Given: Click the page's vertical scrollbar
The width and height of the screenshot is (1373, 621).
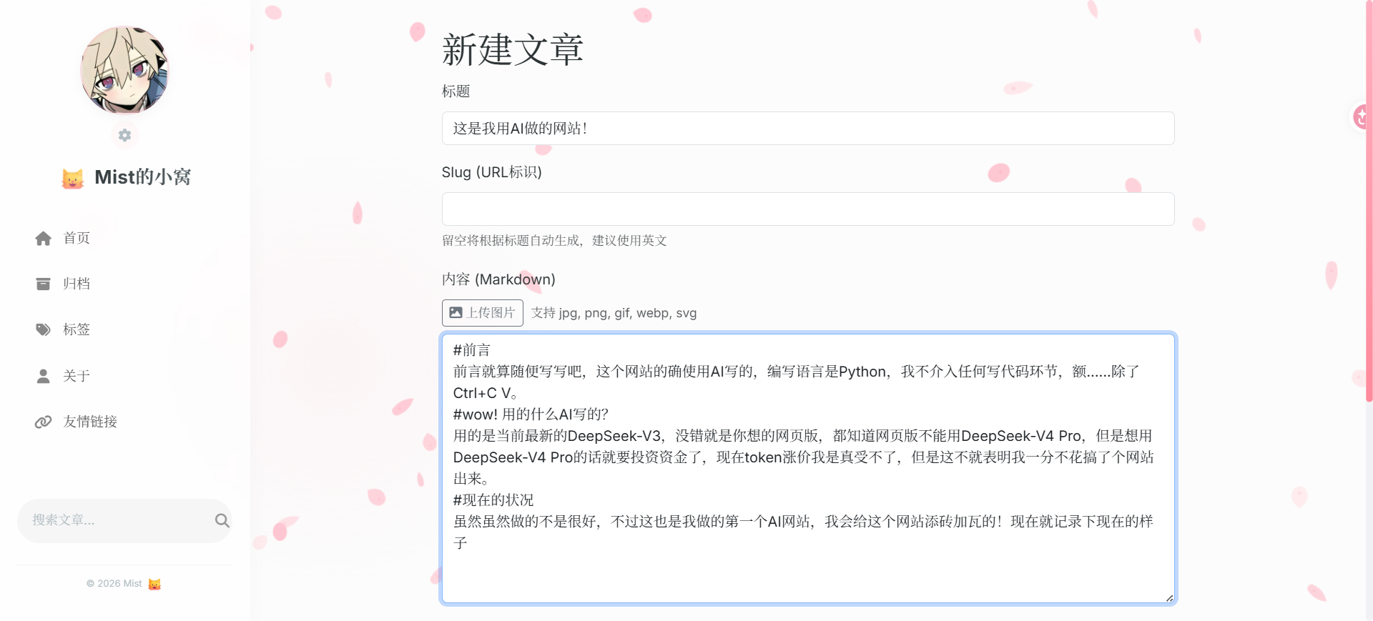Looking at the screenshot, I should pos(1369,200).
